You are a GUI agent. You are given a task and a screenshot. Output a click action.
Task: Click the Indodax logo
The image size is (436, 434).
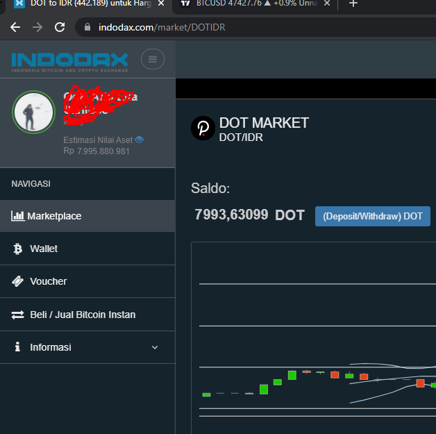tap(70, 62)
